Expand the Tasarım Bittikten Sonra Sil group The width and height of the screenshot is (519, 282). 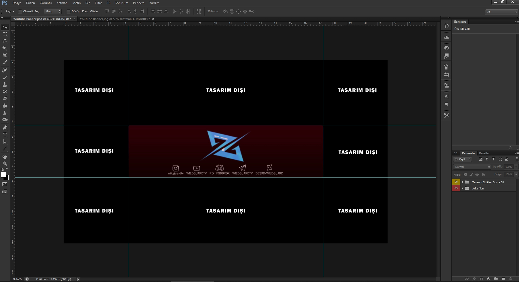click(x=463, y=182)
